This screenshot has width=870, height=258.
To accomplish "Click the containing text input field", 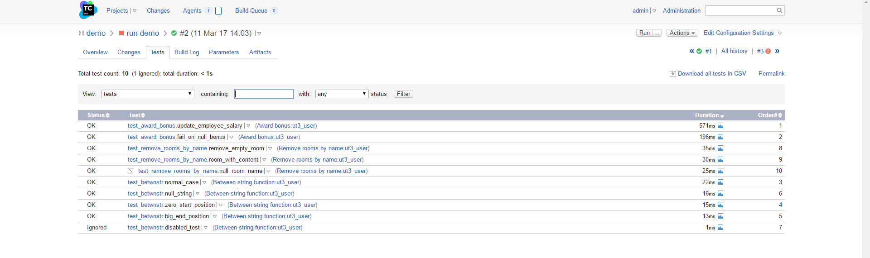I will click(x=264, y=94).
